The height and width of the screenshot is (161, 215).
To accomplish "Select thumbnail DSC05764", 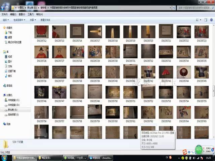I will tap(184, 112).
